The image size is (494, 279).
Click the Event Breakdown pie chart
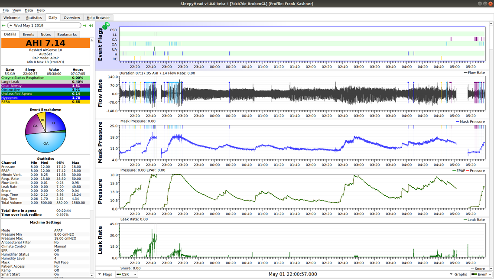[x=45, y=133]
